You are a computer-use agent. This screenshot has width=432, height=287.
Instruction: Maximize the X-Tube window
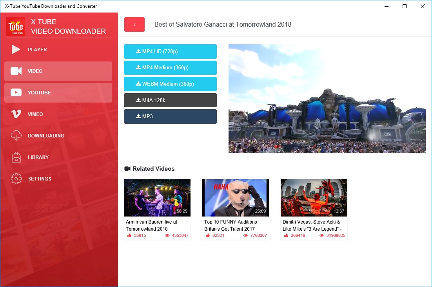tap(405, 6)
